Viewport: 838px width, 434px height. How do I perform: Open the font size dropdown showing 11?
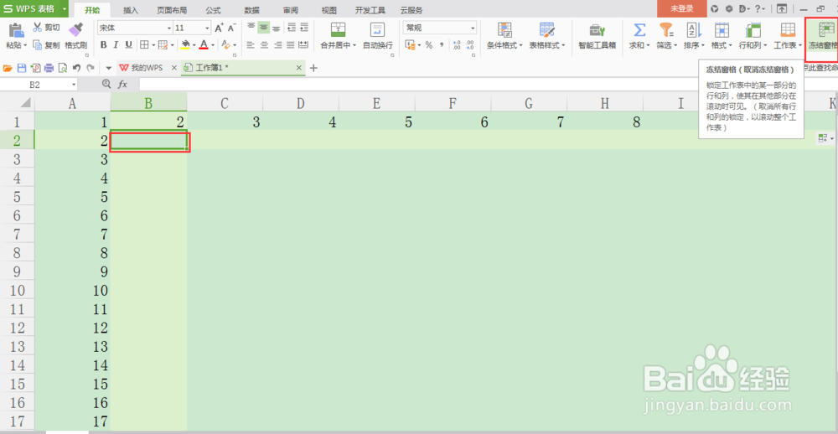tap(207, 28)
